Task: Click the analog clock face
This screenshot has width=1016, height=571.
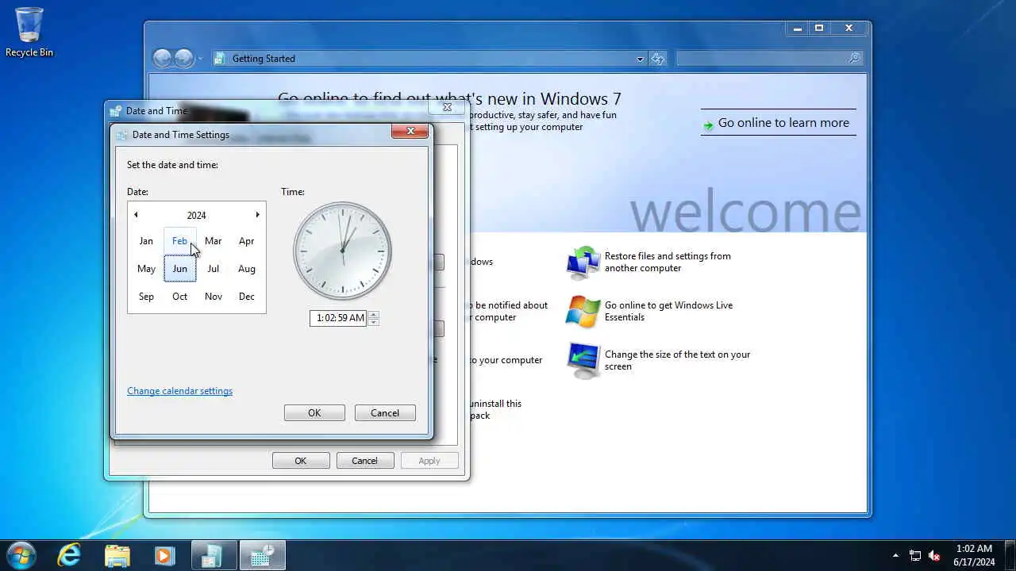Action: 342,251
